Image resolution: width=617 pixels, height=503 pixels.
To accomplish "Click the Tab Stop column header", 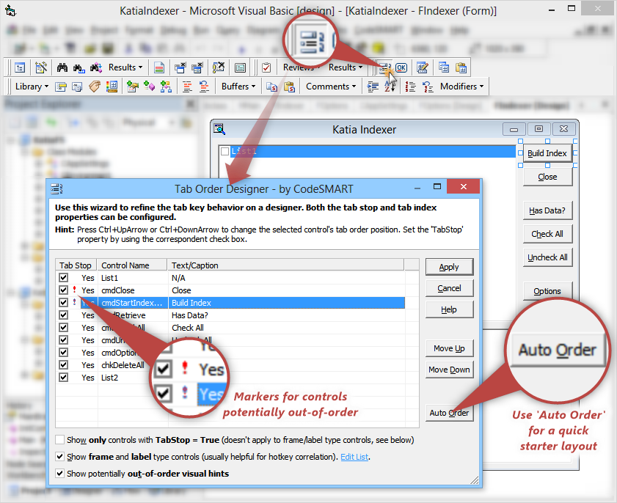I will (76, 265).
